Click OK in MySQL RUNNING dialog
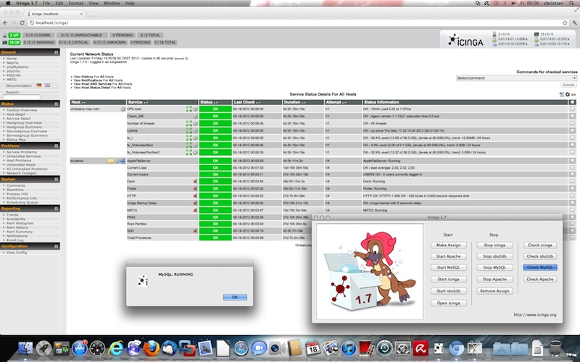The image size is (580, 362). click(235, 297)
